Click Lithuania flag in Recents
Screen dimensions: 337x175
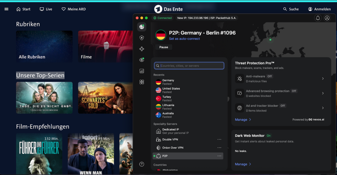click(158, 107)
